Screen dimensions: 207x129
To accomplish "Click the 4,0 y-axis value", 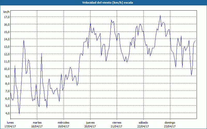I will click(7, 113).
